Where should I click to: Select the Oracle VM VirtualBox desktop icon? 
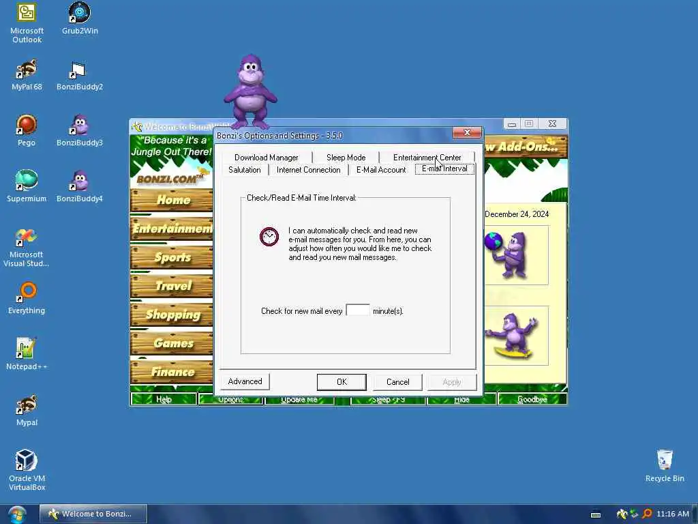point(27,470)
